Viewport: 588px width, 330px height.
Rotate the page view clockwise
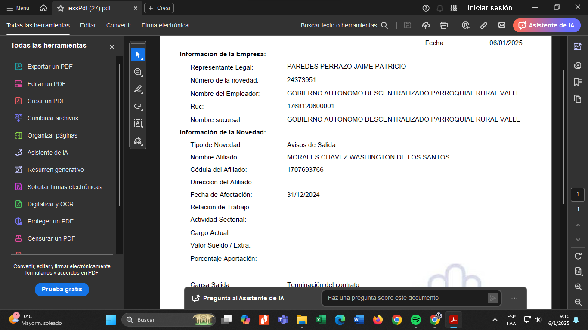(x=578, y=256)
